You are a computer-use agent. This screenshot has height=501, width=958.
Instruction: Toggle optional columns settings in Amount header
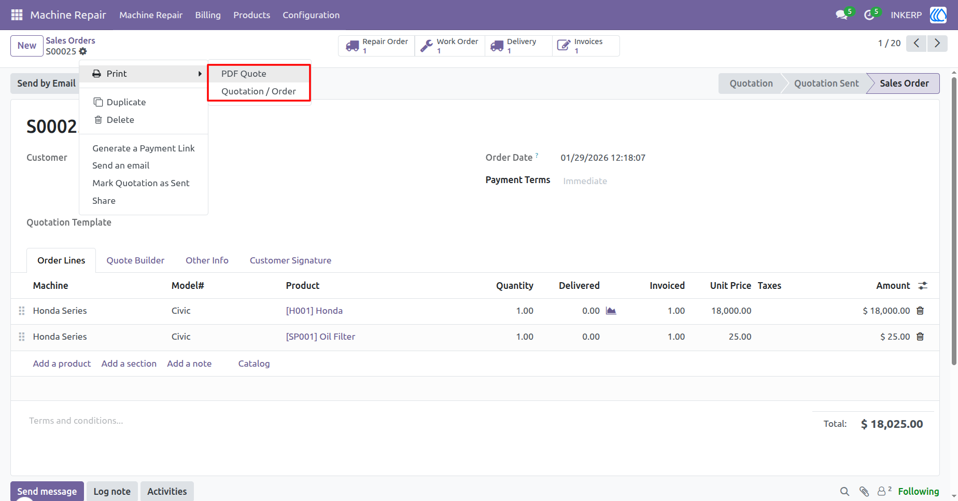click(x=923, y=286)
